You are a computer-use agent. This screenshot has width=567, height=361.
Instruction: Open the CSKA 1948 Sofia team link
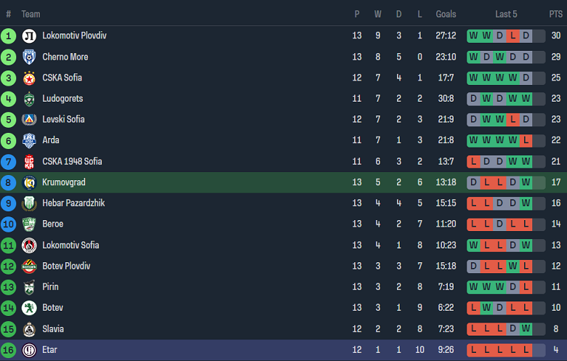tap(72, 161)
